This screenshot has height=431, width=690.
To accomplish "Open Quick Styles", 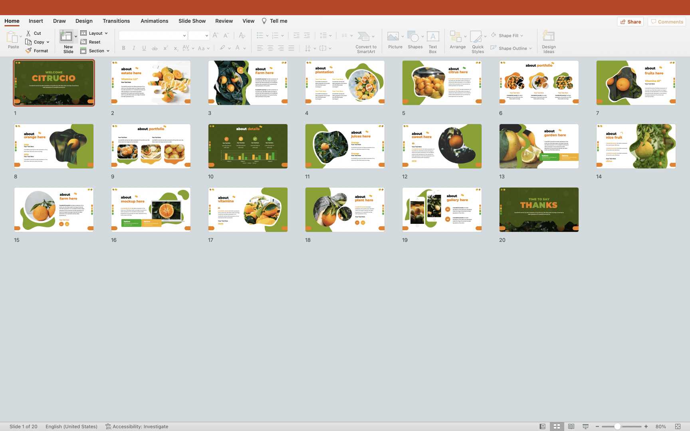I will click(x=476, y=37).
